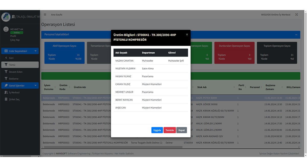
Task: Click the Tümü filter icon
Action: click(6, 65)
